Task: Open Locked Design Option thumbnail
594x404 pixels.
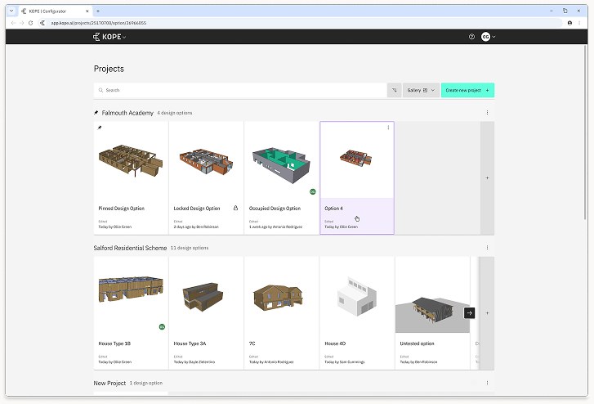Action: point(206,162)
